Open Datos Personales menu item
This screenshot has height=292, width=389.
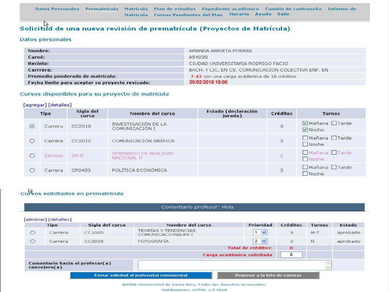tap(57, 9)
